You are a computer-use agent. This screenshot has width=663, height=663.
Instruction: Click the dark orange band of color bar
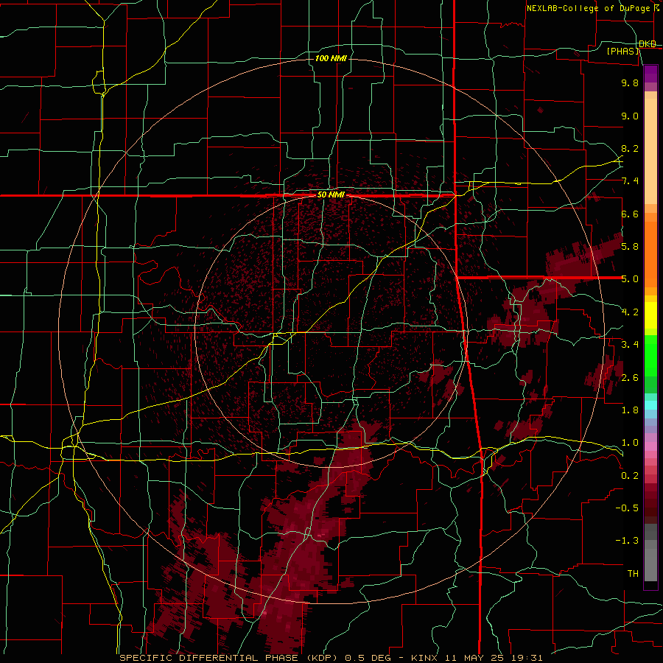650,254
